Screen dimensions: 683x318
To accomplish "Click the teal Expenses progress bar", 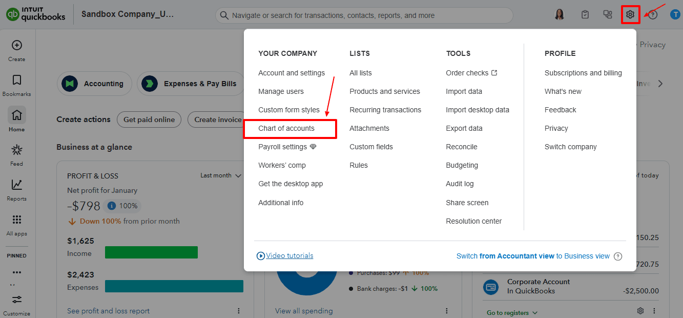I will click(174, 286).
